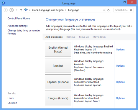Click the Back navigation arrow
The height and width of the screenshot is (110, 138).
click(x=6, y=10)
